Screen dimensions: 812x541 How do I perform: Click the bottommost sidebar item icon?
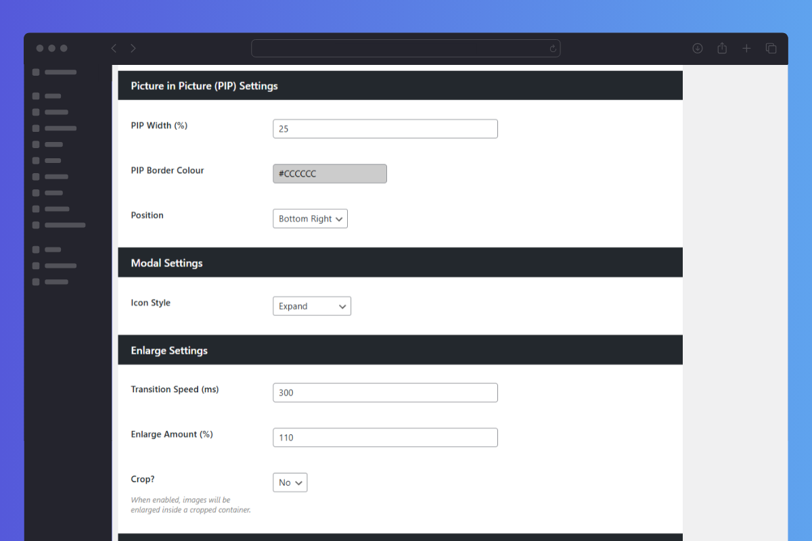[x=36, y=281]
